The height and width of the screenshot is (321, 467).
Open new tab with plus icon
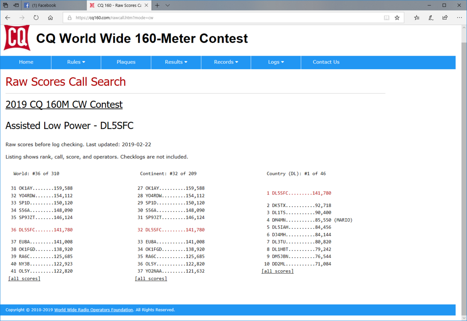[x=157, y=5]
